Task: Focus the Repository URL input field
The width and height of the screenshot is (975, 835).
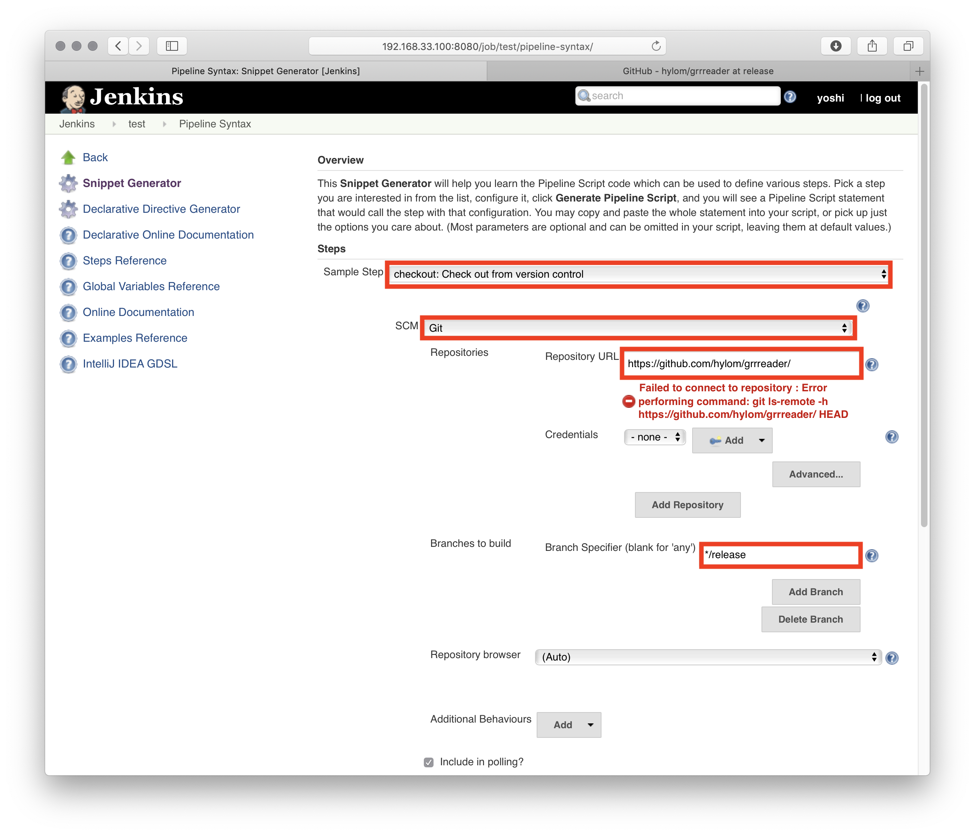Action: (x=741, y=364)
